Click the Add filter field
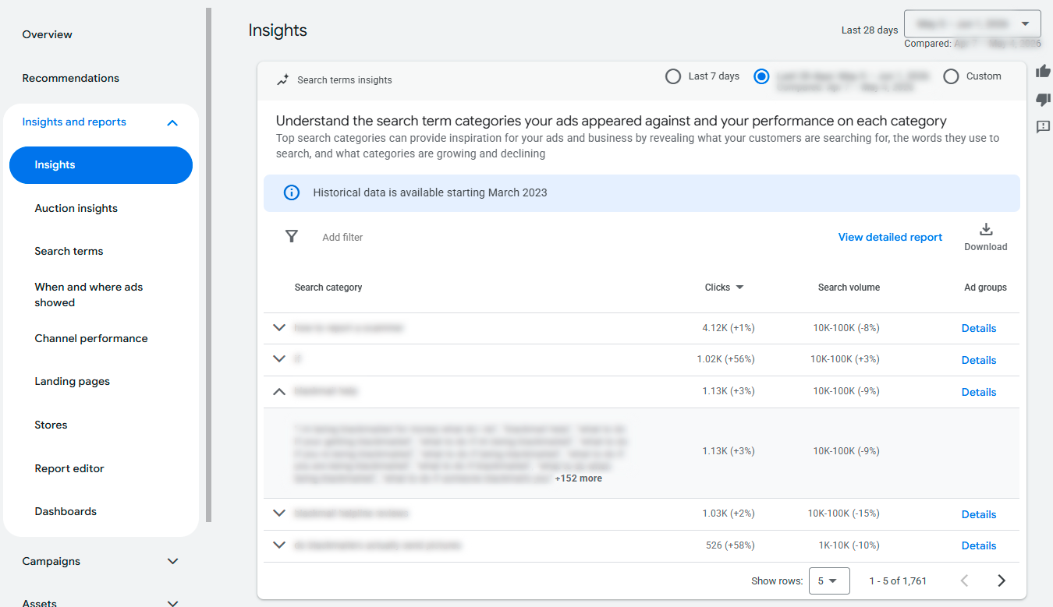 342,237
